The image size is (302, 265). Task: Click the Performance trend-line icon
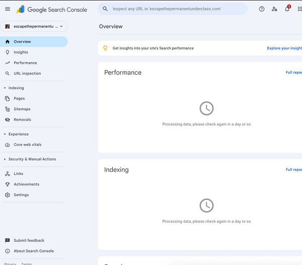pyautogui.click(x=8, y=63)
